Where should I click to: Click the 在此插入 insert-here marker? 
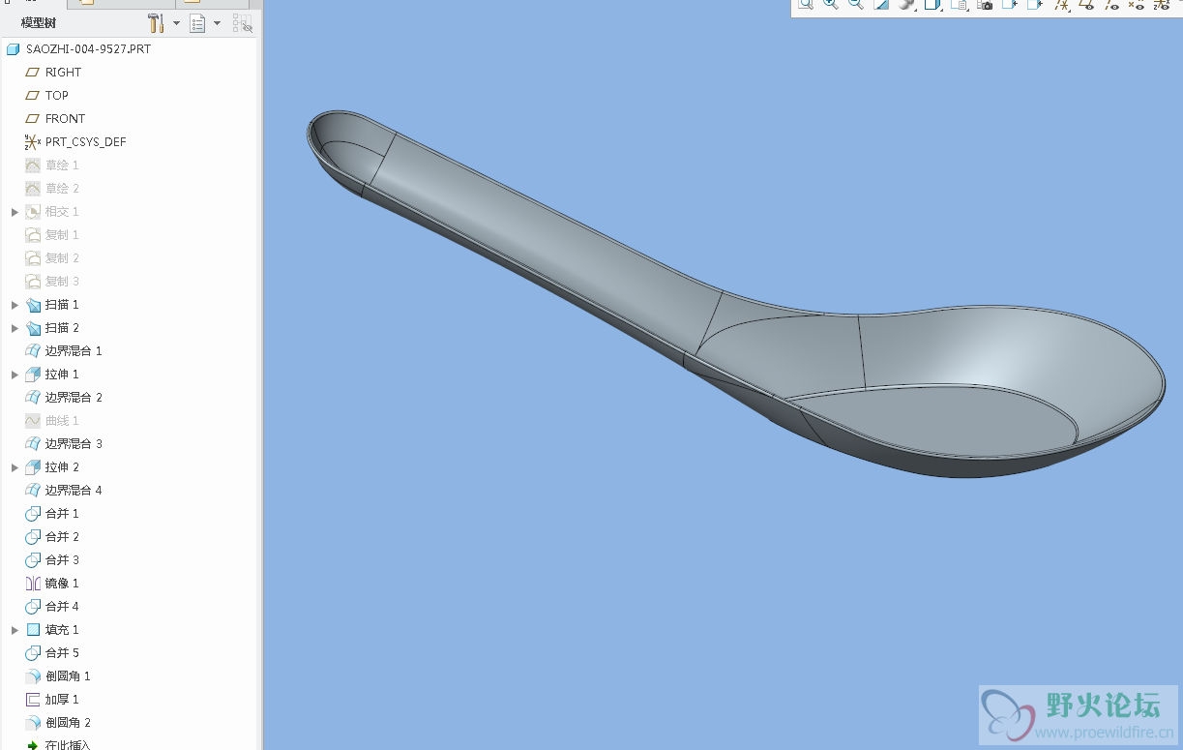point(58,744)
